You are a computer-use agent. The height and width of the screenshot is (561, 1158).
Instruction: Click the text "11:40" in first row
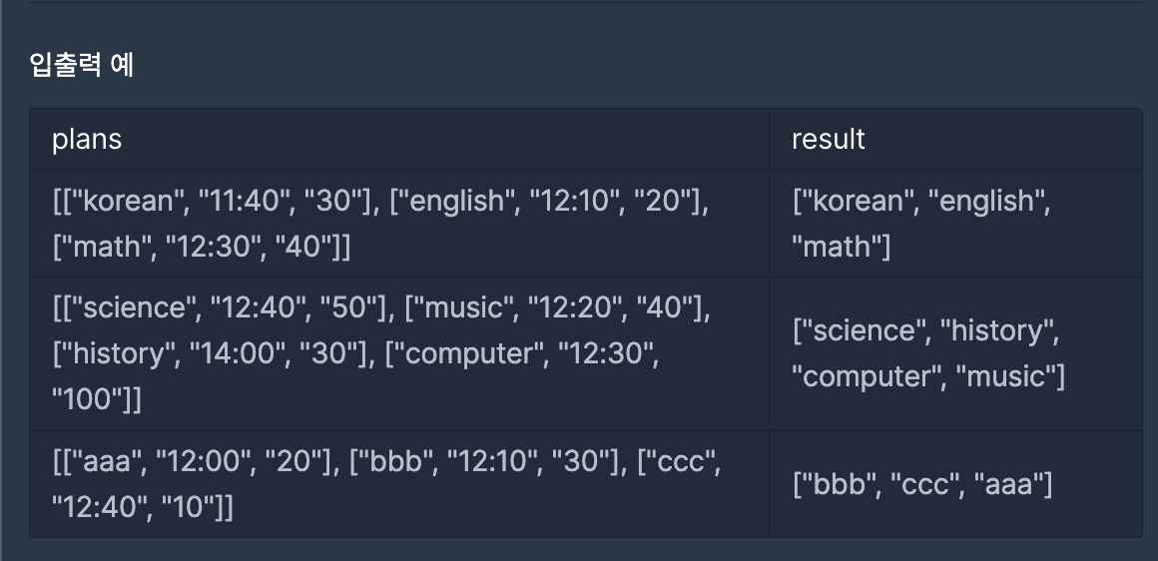(245, 201)
